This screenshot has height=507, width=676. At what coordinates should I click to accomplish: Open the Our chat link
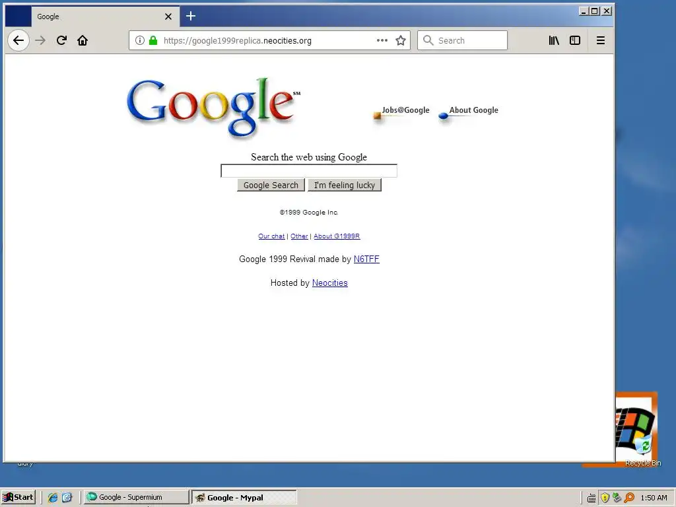coord(271,236)
